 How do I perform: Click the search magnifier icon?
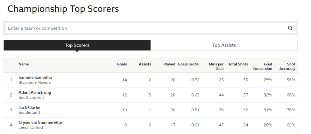point(290,28)
